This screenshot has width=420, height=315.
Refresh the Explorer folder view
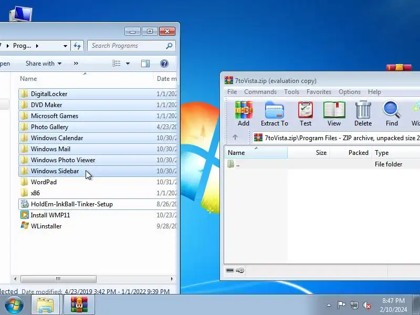point(77,46)
